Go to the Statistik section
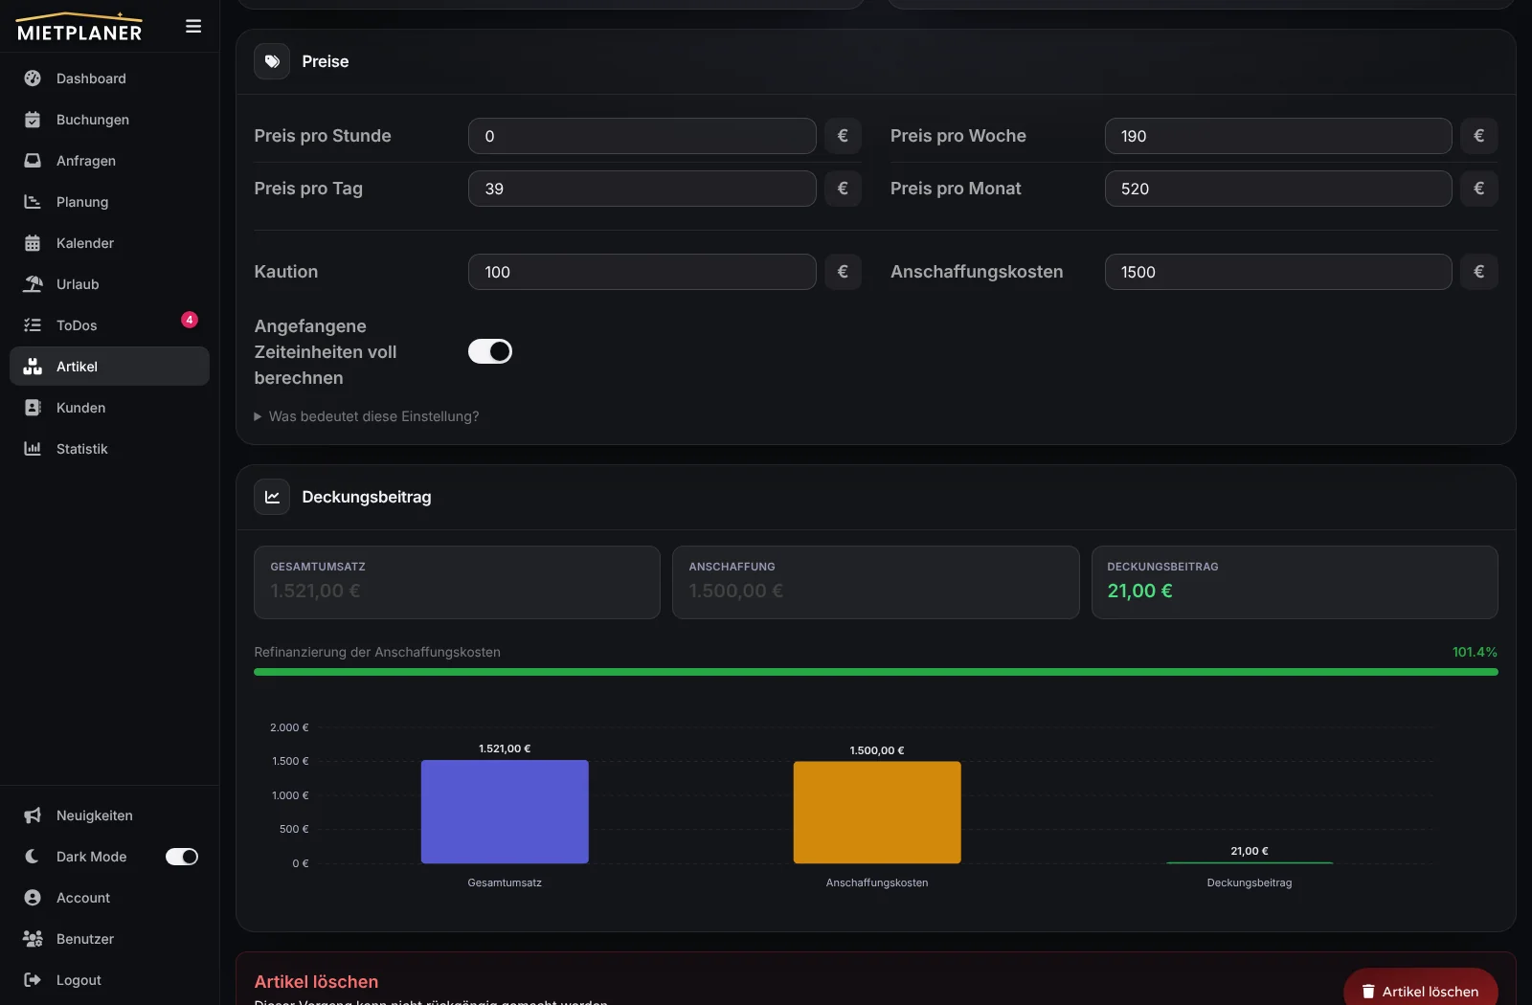This screenshot has height=1005, width=1532. [x=109, y=449]
